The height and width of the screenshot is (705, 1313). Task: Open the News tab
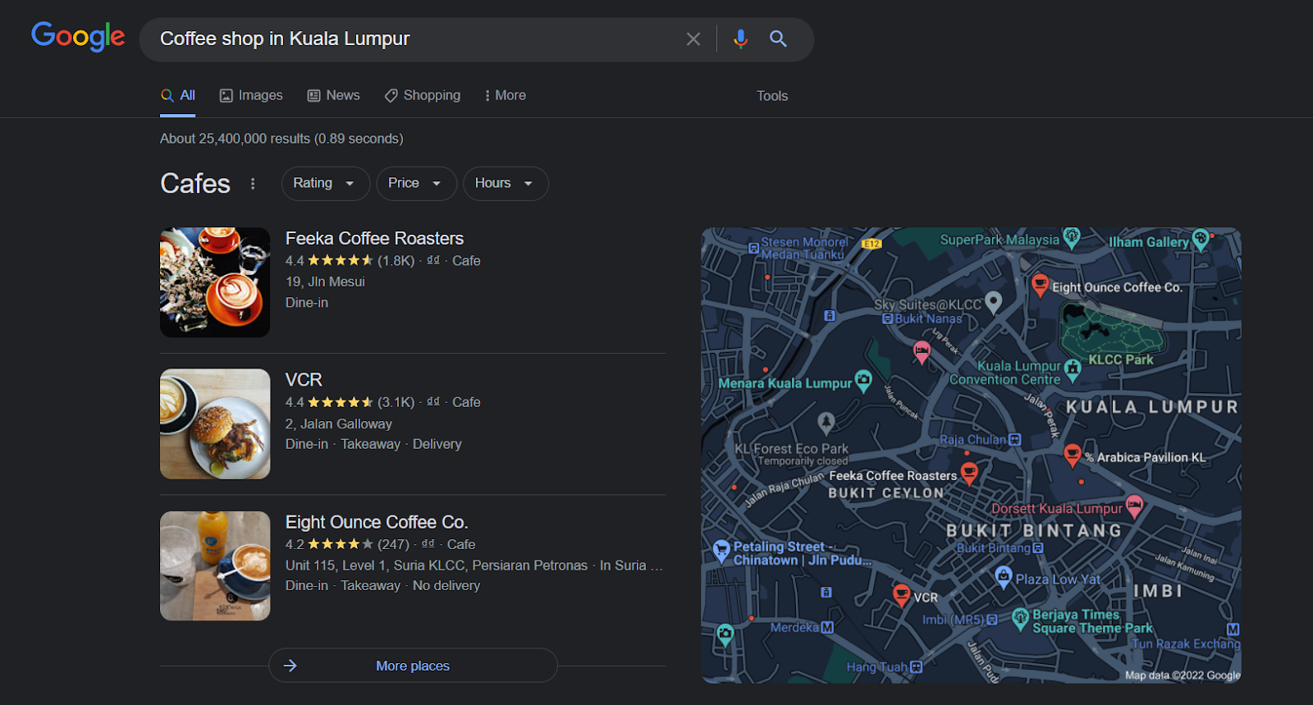pyautogui.click(x=333, y=95)
